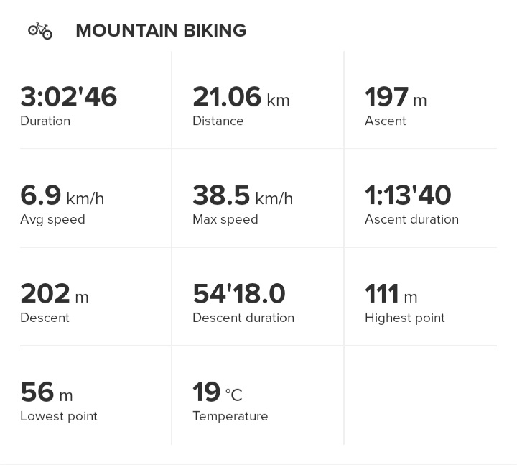
Task: Select the Ascent duration label
Action: point(411,219)
